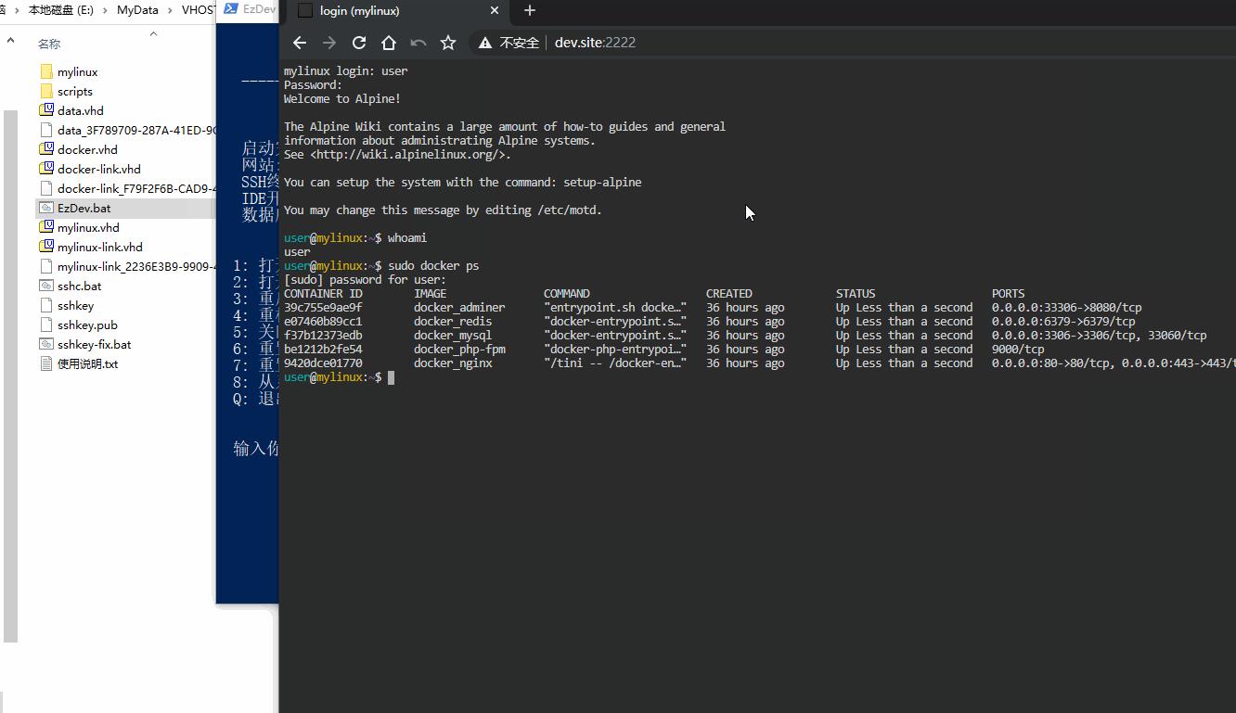Click the scripts folder icon
Viewport: 1236px width, 713px height.
(x=46, y=91)
